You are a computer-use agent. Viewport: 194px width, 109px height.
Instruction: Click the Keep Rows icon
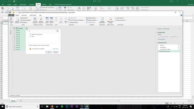(x=47, y=19)
